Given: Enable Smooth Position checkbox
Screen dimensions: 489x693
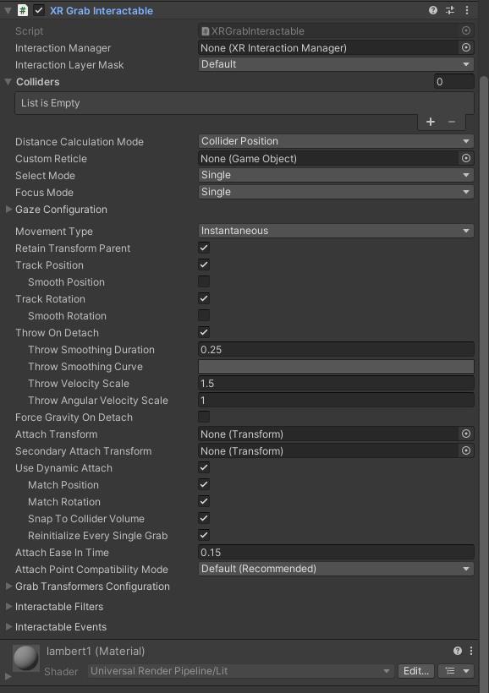Looking at the screenshot, I should tap(204, 281).
